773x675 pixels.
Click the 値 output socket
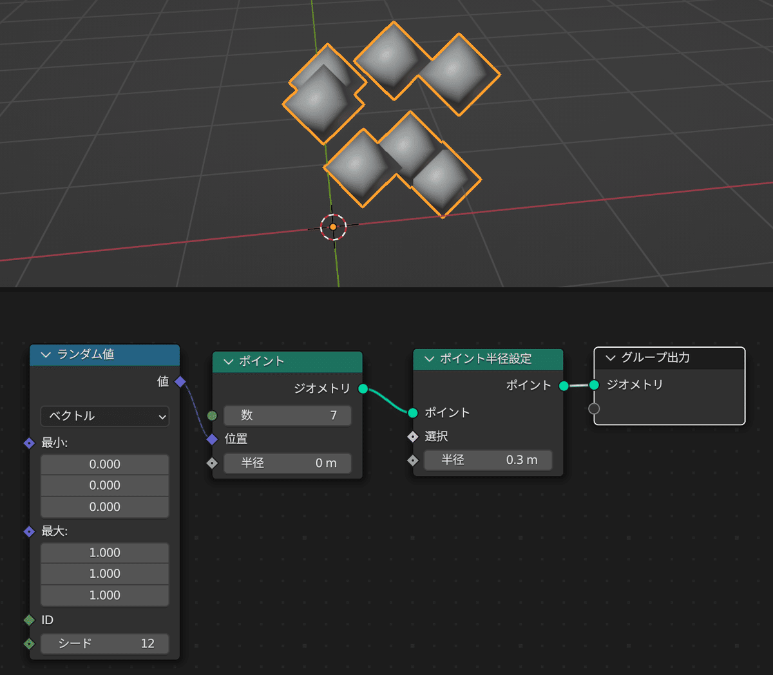[180, 382]
